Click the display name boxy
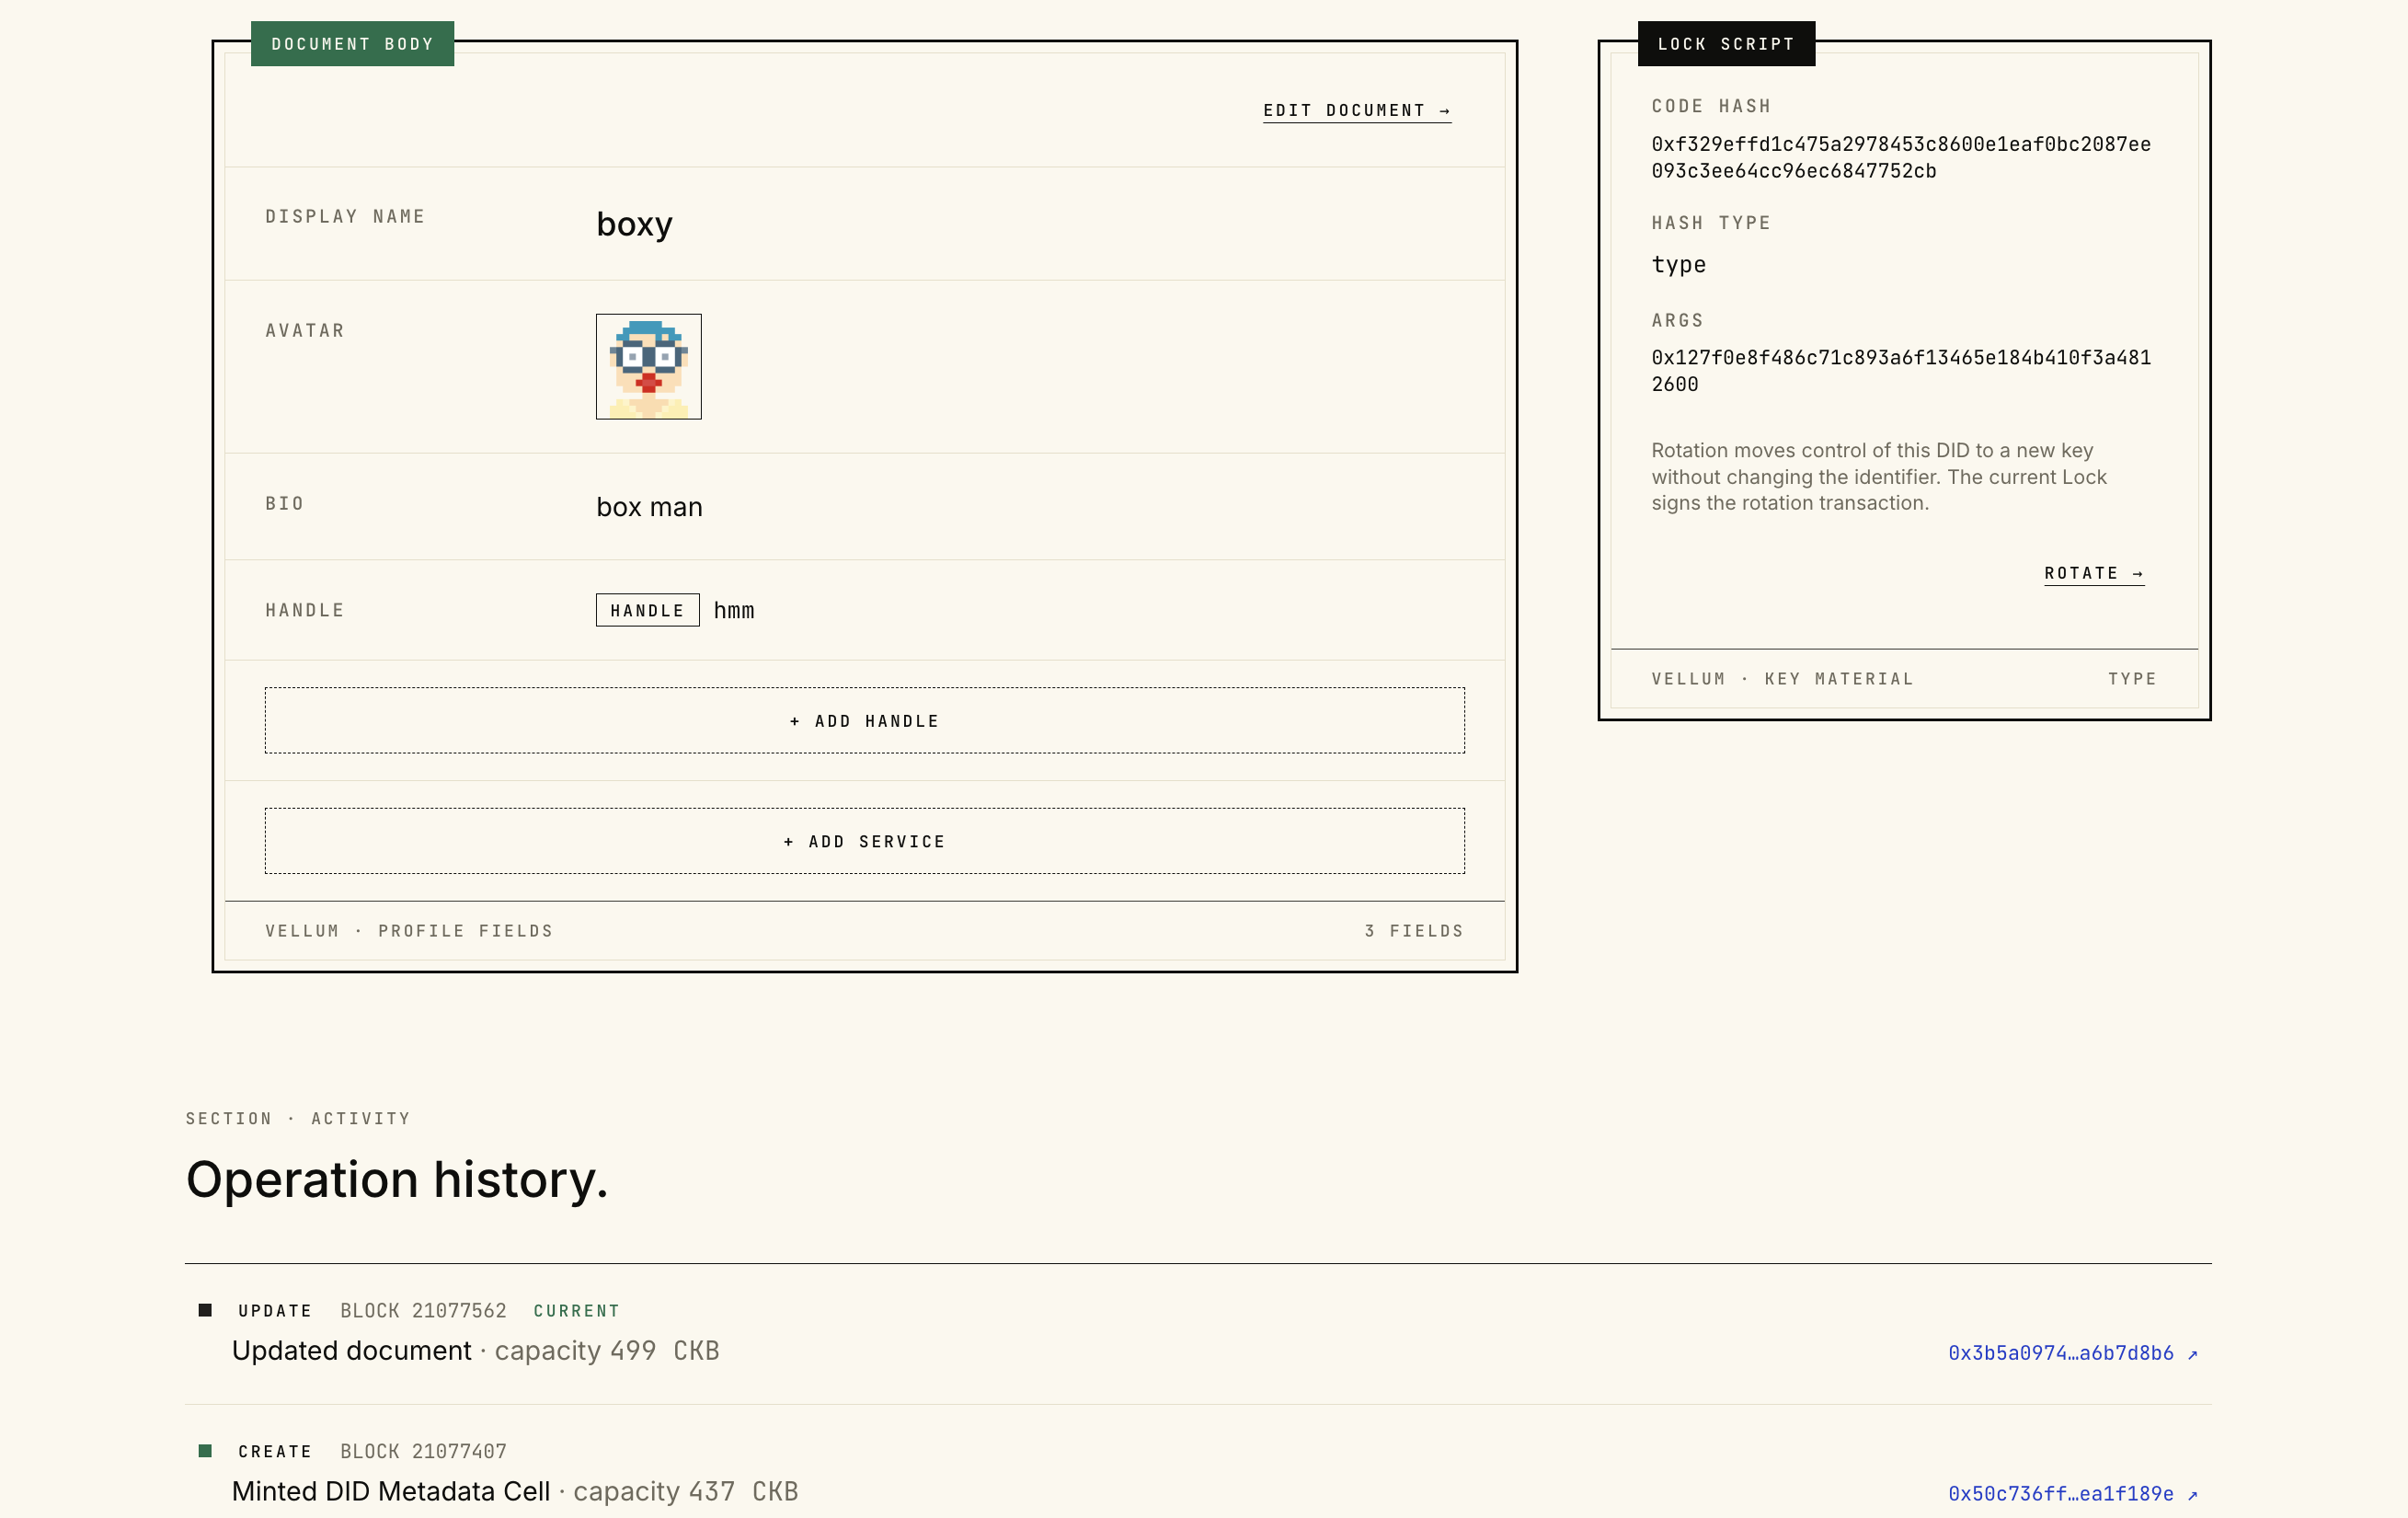The height and width of the screenshot is (1518, 2408). (634, 224)
